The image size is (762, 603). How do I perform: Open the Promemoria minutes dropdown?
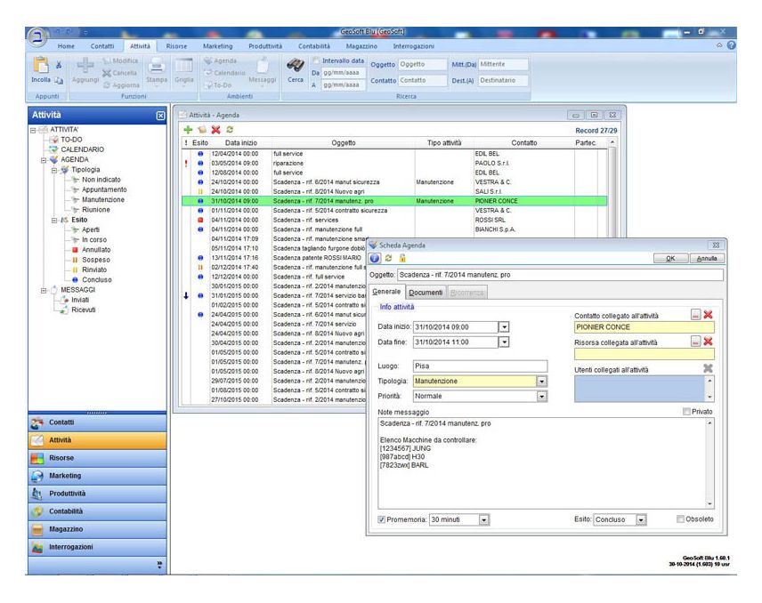click(x=483, y=520)
